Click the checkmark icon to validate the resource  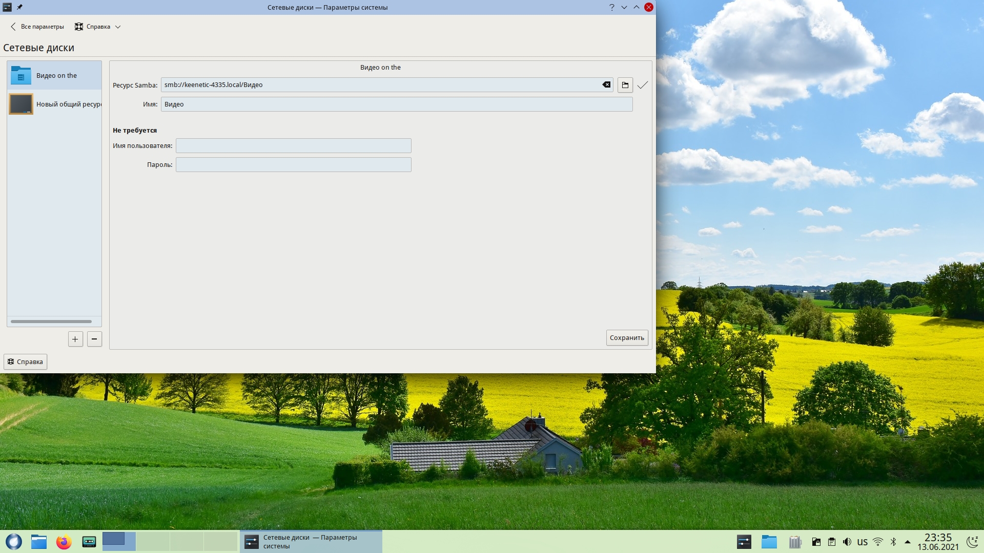coord(642,85)
